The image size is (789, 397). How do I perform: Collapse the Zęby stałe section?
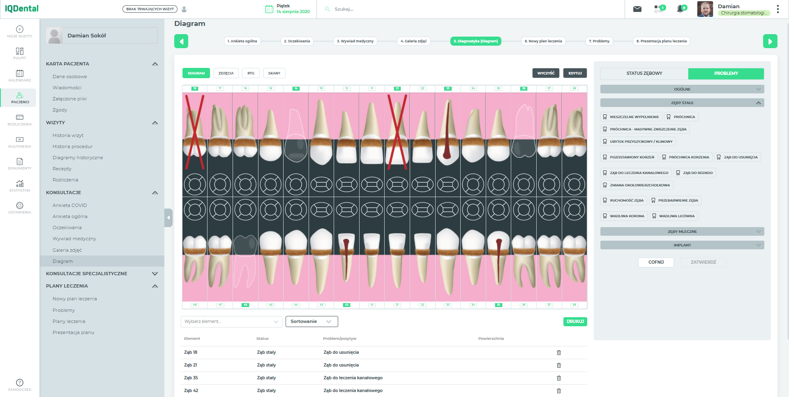(x=682, y=103)
